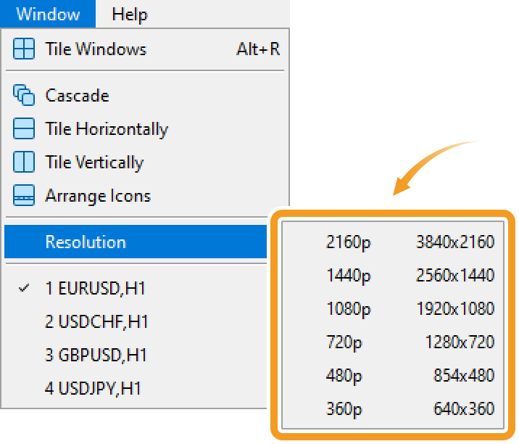Set resolution to 1080p 1920x1080
The height and width of the screenshot is (444, 519).
click(410, 309)
